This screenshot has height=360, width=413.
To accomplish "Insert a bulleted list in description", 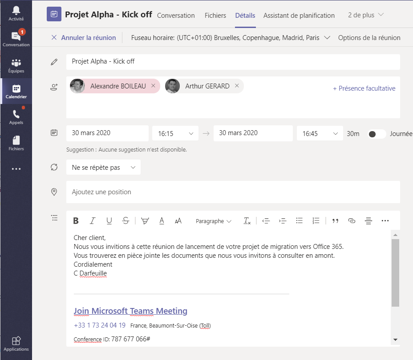I will [300, 221].
